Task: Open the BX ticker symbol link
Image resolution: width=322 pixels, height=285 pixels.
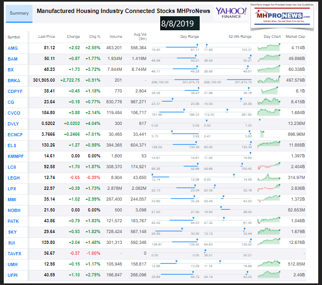Action: (x=11, y=70)
